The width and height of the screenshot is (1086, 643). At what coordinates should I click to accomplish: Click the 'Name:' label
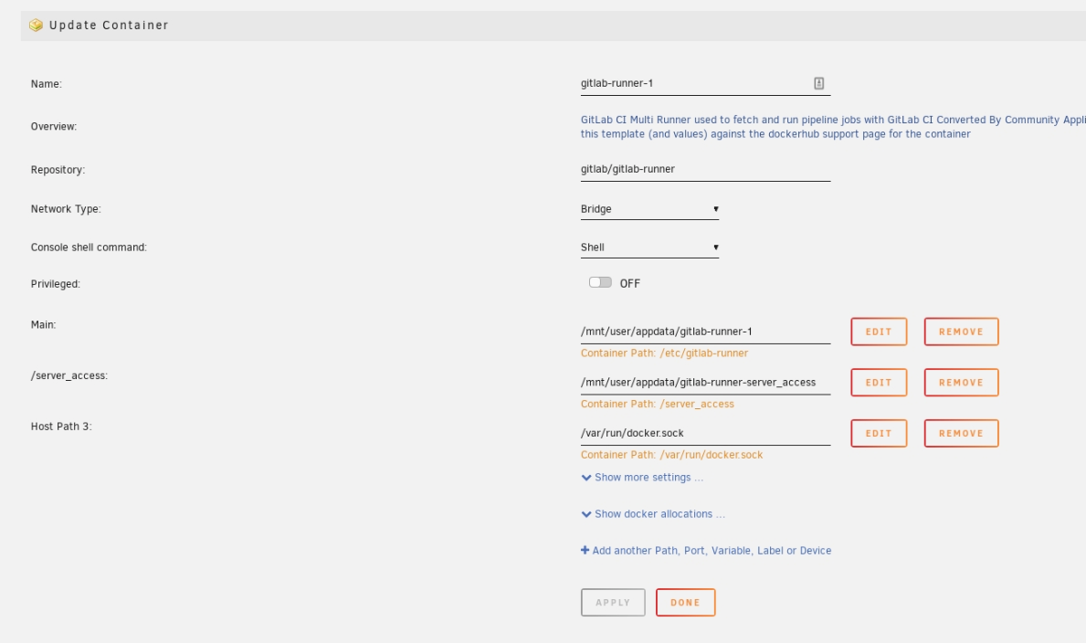pos(47,84)
